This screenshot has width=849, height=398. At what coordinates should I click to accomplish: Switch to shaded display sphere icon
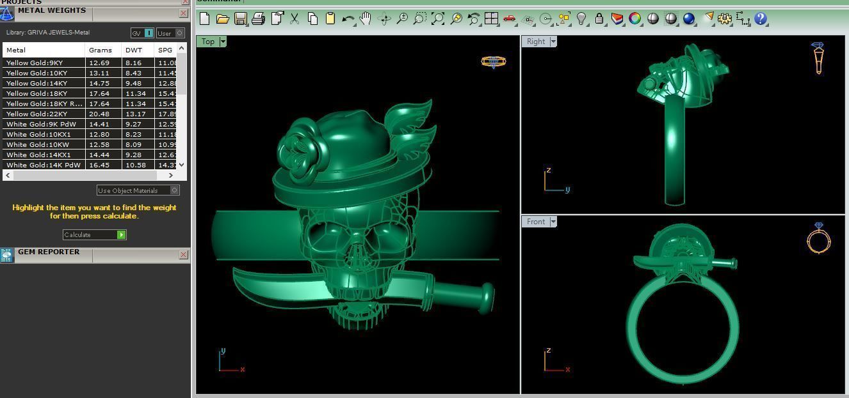coord(653,19)
